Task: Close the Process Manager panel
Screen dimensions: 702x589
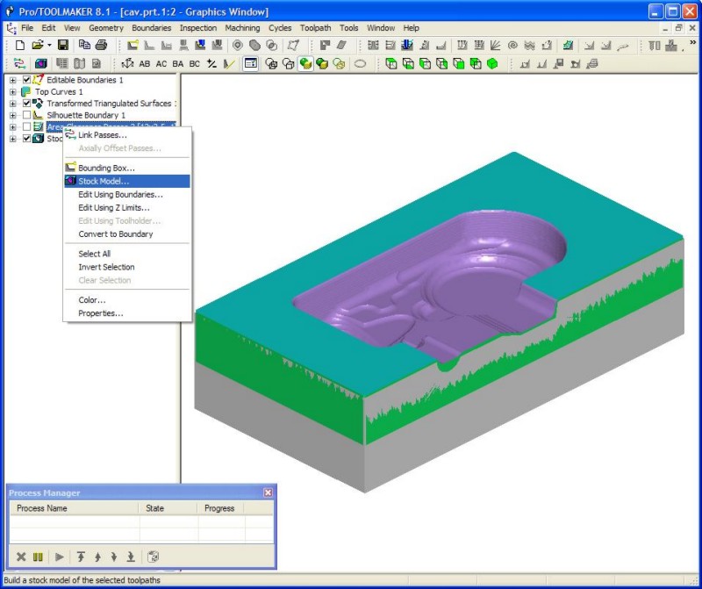Action: pos(268,492)
